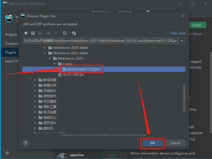The height and width of the screenshot is (159, 212).
Task: Open Projects in welcome sidebar
Action: 11,35
